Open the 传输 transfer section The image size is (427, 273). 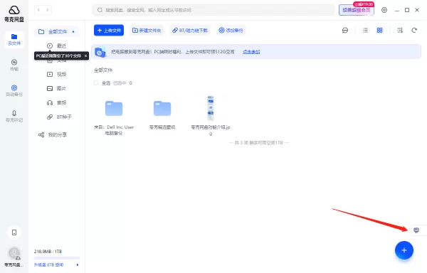14,65
